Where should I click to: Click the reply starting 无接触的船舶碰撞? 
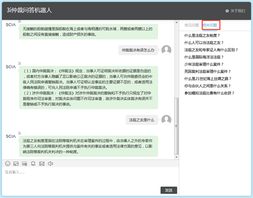click(88, 32)
